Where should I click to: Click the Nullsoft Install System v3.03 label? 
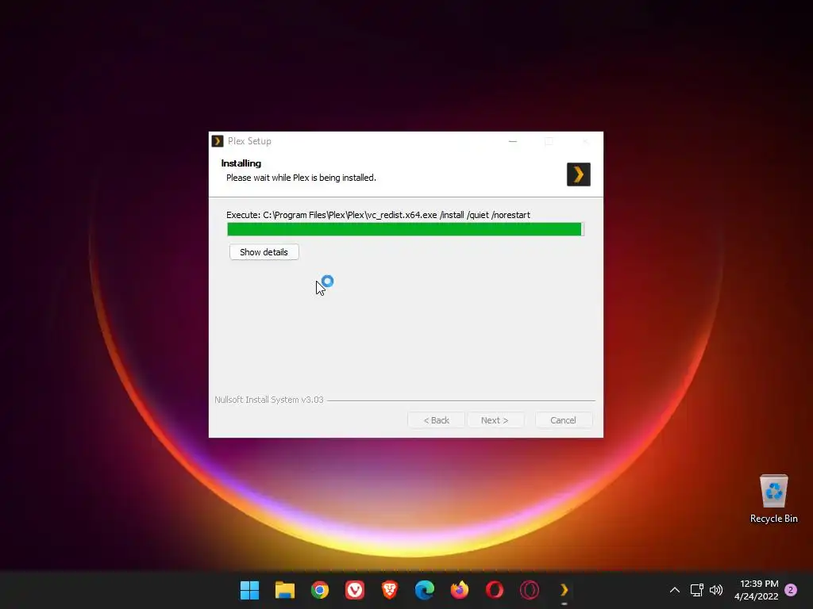269,400
